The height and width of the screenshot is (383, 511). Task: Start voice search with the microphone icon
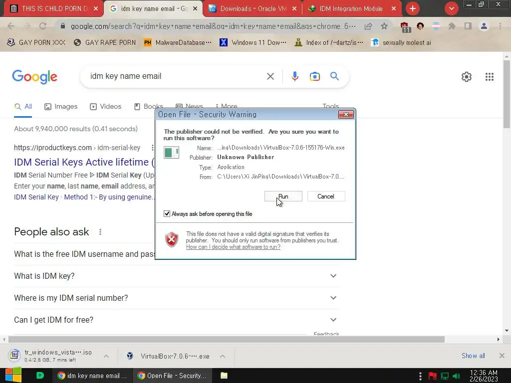click(294, 76)
